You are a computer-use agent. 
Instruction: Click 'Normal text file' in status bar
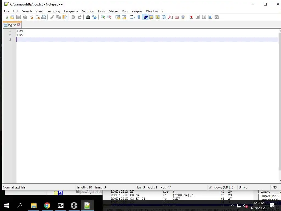point(14,187)
